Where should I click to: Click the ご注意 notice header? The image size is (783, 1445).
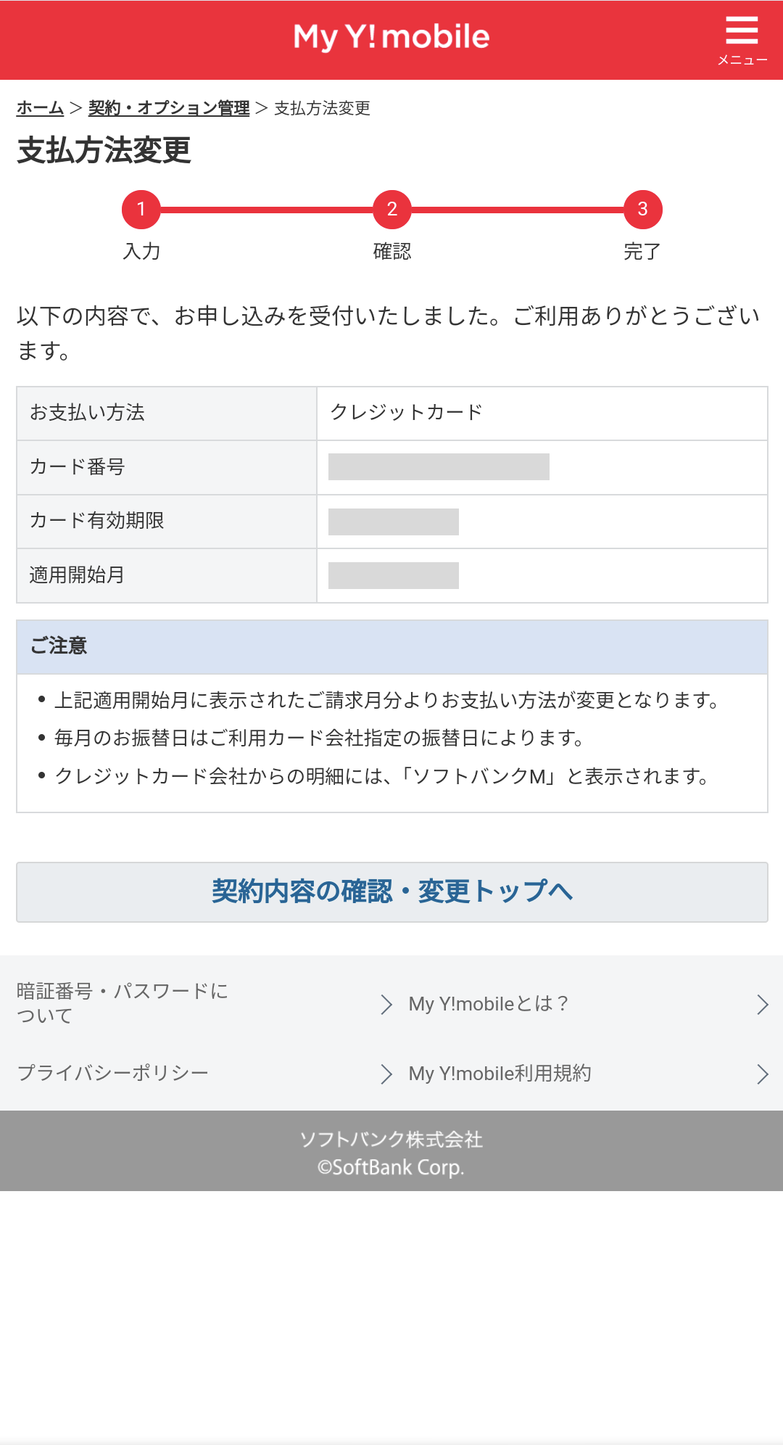tap(391, 646)
